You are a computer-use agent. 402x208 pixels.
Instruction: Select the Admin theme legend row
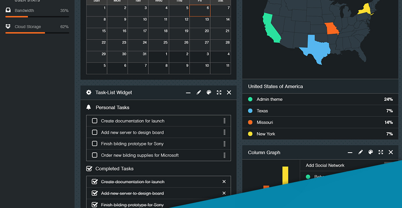click(320, 99)
